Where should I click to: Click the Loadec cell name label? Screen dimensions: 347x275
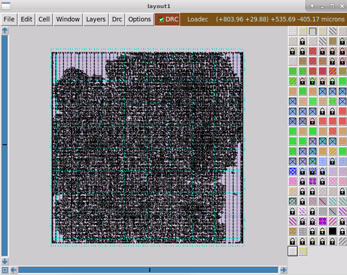pos(197,19)
